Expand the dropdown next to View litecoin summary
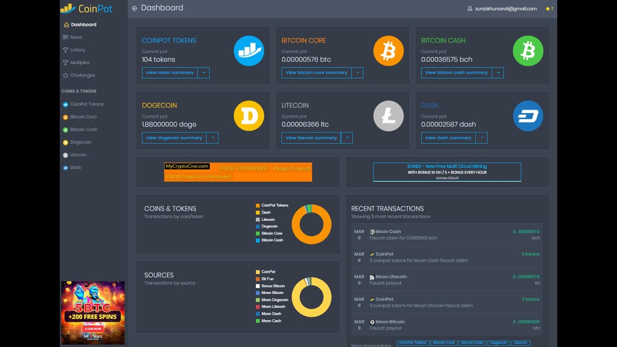This screenshot has height=347, width=617. (x=347, y=138)
